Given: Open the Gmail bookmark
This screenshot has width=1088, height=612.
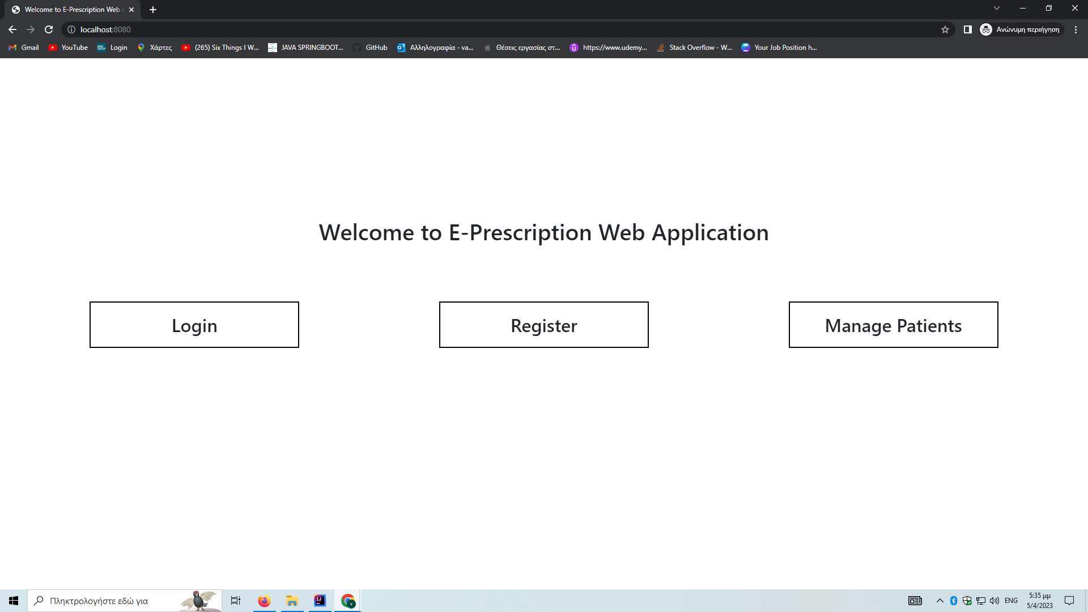Looking at the screenshot, I should [x=23, y=48].
